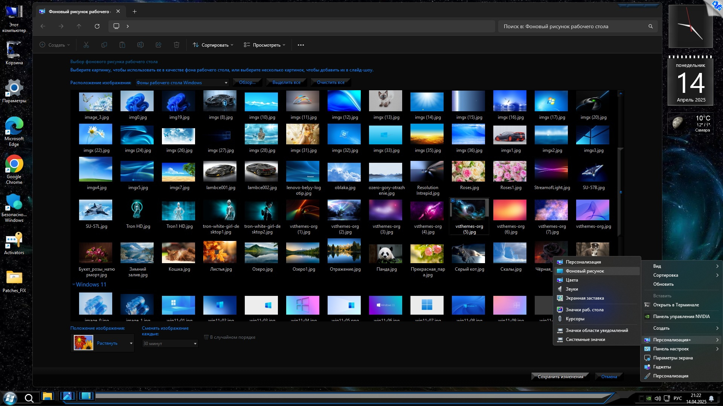
Task: Open the 'Фоны рабочего стола Windows' location dropdown
Action: [x=182, y=83]
